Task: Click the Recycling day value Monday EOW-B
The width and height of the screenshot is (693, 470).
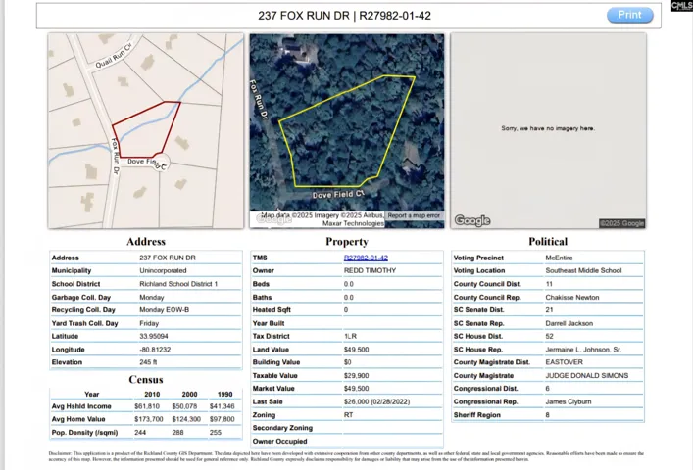Action: pyautogui.click(x=165, y=309)
